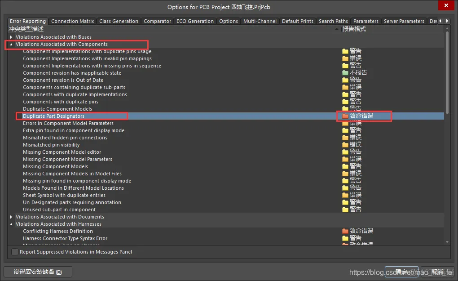Screen dimensions: 458x281
Task: Collapse Violations Associated with Components
Action: (x=11, y=44)
